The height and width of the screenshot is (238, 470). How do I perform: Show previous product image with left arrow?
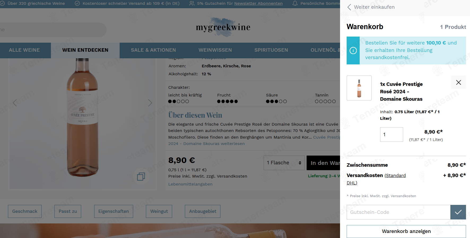[15, 103]
